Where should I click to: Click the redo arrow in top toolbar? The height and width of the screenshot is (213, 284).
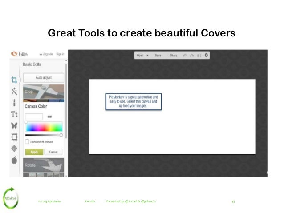click(192, 56)
